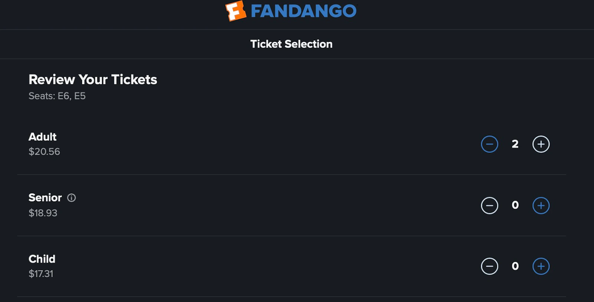Click the Senior ticket type label
The width and height of the screenshot is (594, 302).
point(45,198)
